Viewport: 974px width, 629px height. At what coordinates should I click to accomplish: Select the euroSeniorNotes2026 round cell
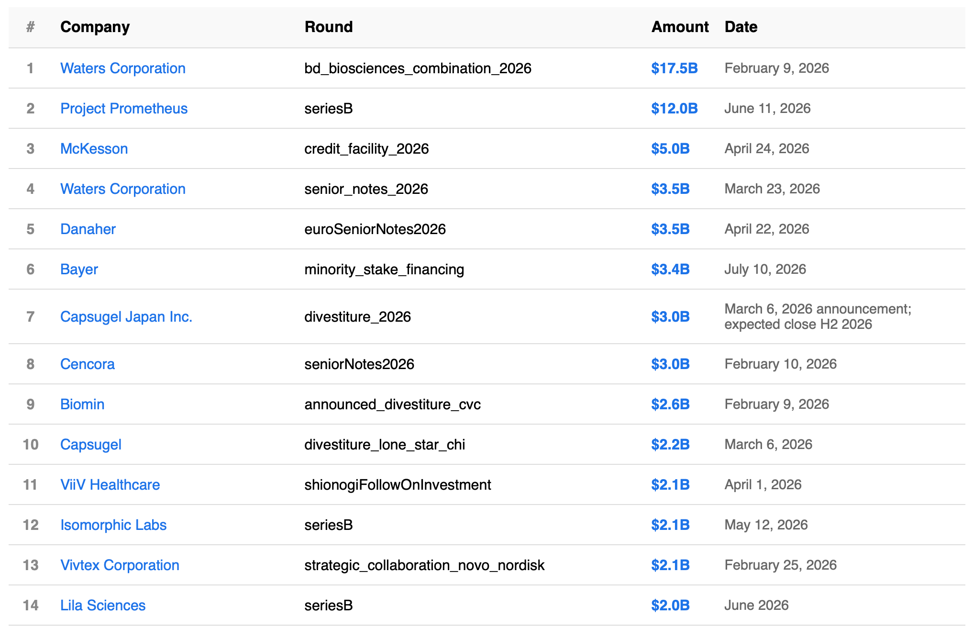pos(375,229)
